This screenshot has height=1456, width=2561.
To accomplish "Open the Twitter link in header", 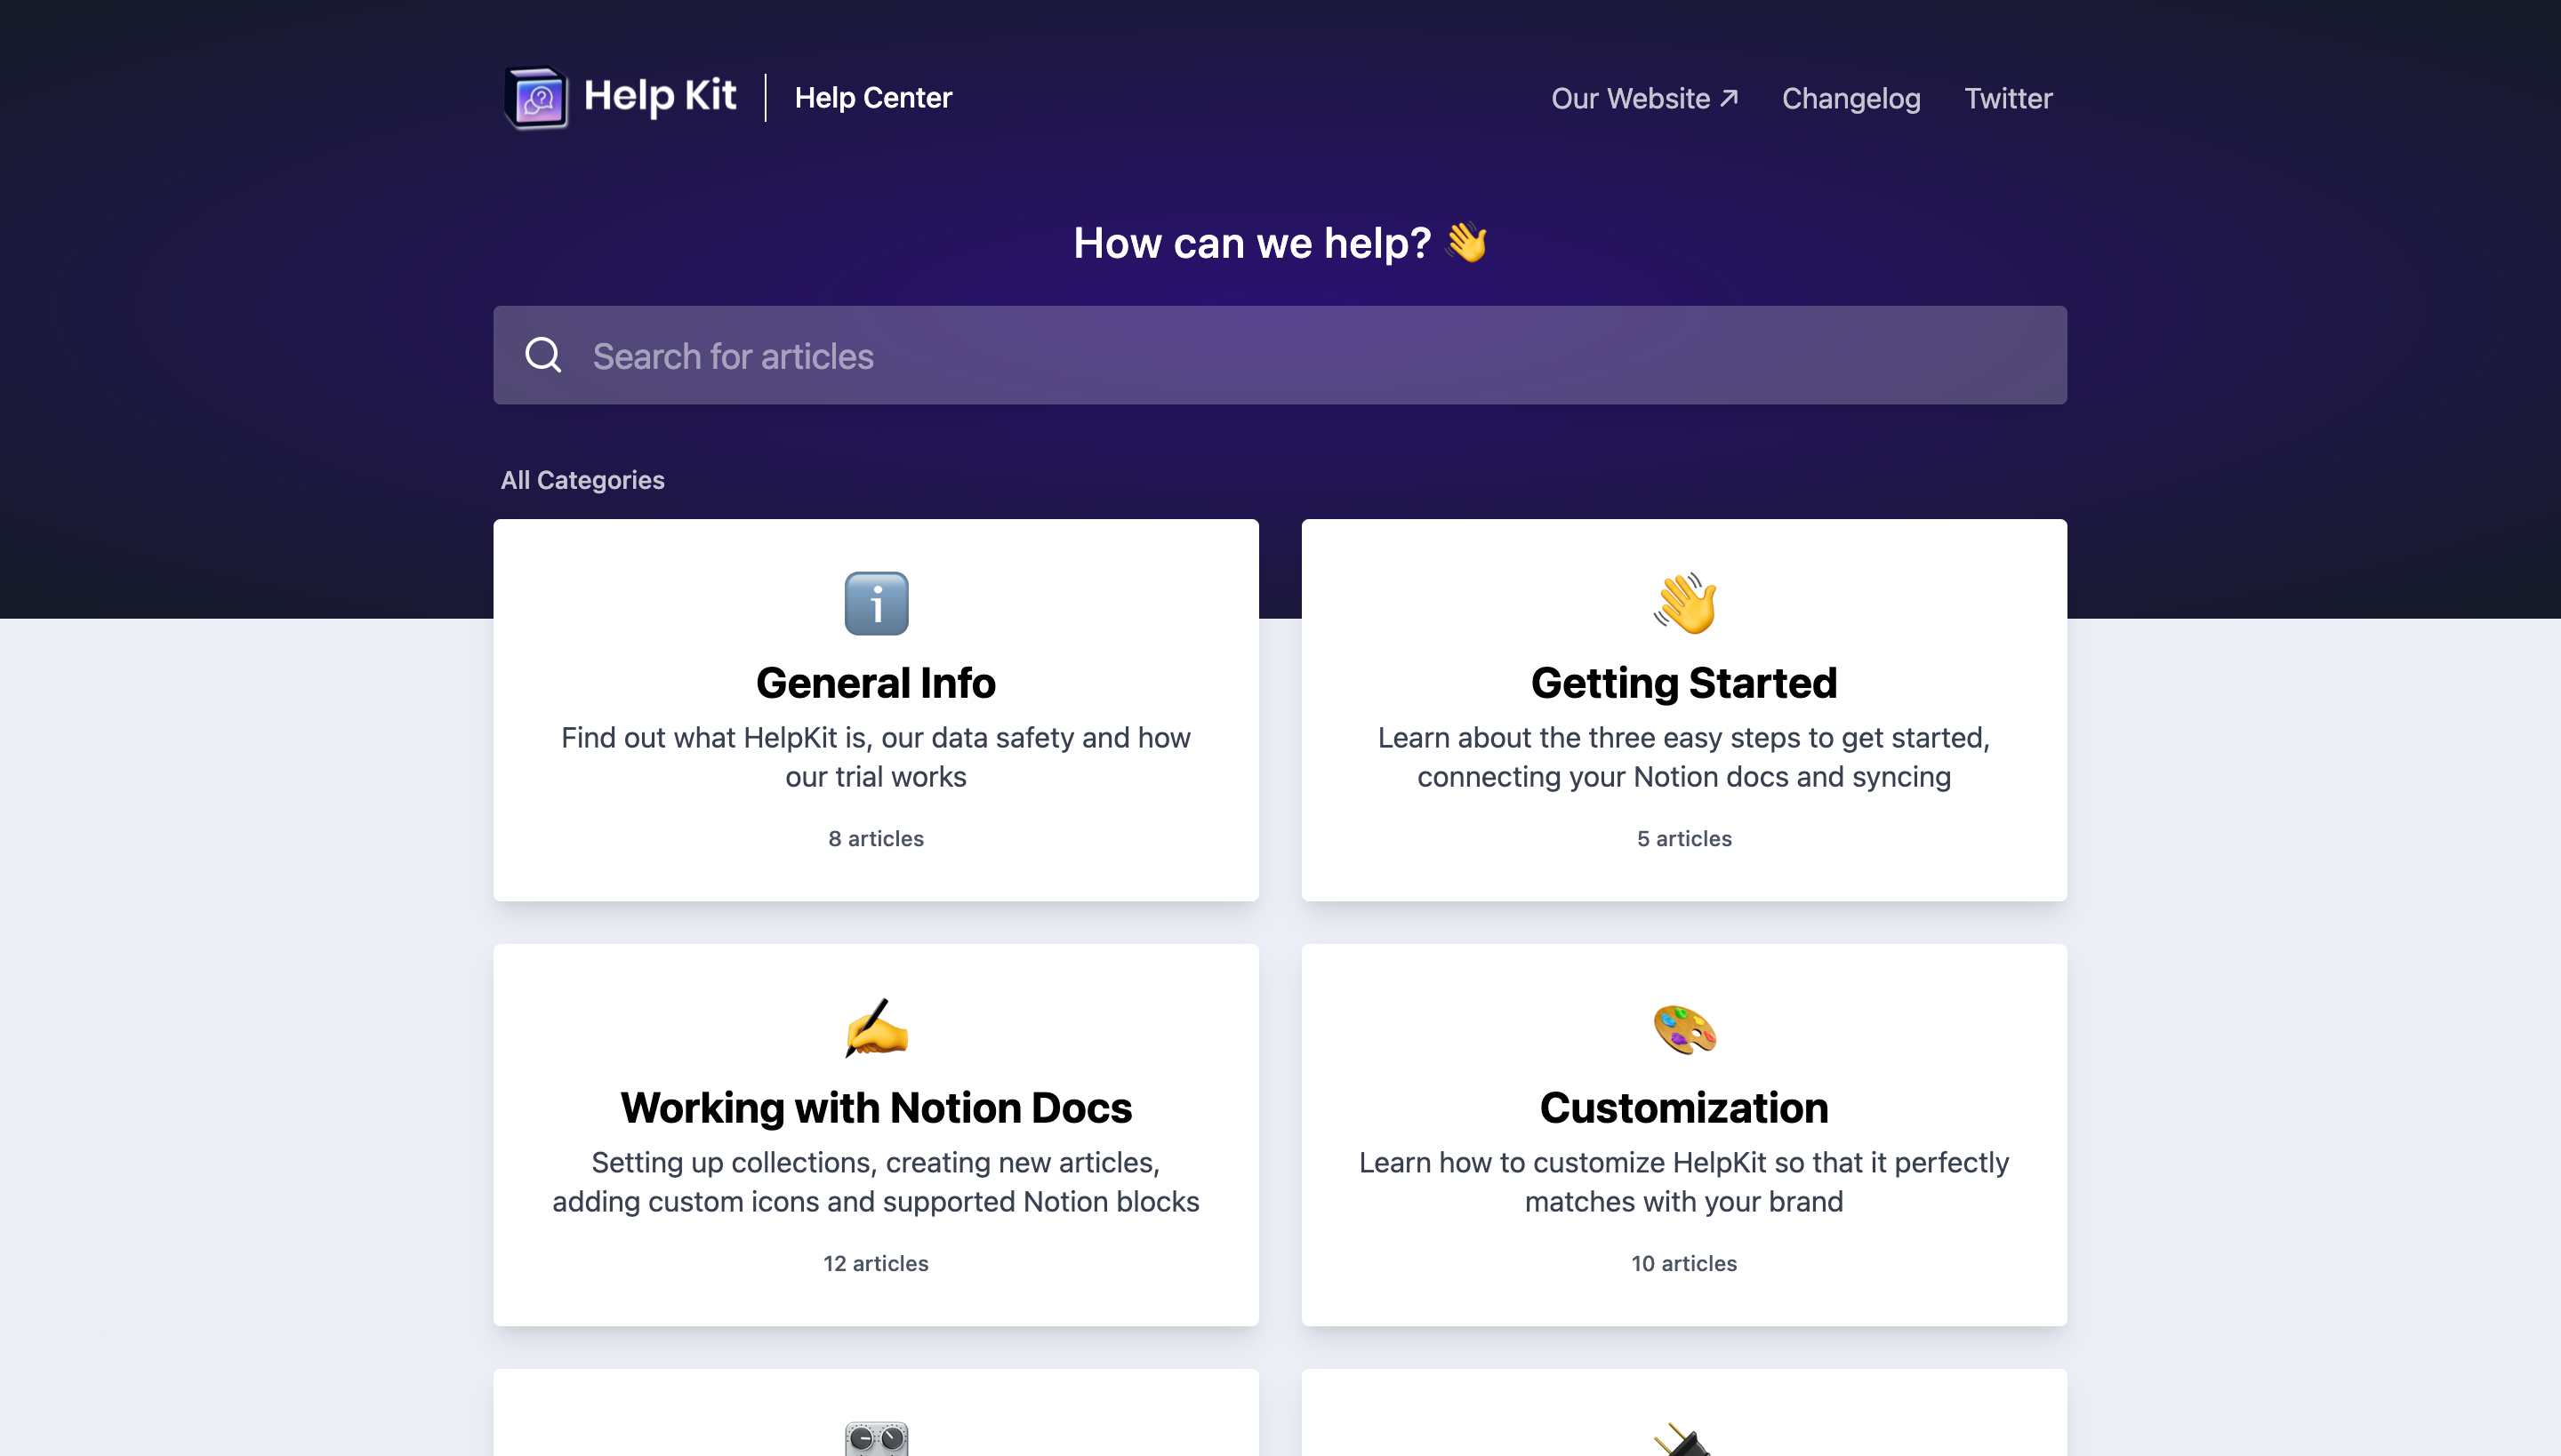I will click(x=2008, y=98).
